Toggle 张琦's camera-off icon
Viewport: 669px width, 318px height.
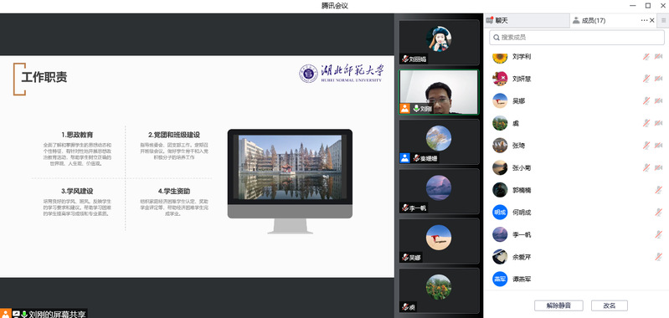click(658, 146)
